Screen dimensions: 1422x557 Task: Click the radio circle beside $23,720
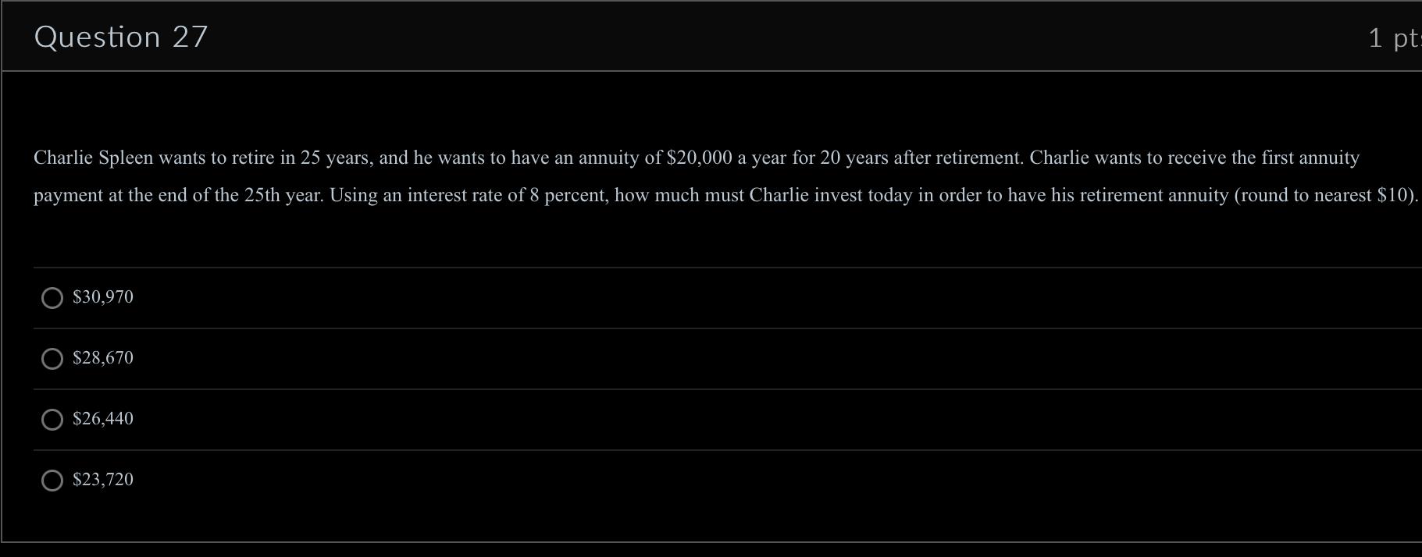pos(52,481)
